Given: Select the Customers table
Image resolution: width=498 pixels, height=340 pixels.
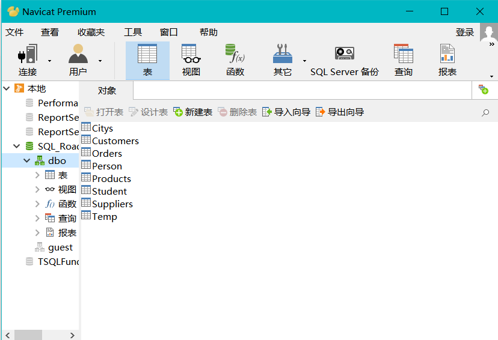Looking at the screenshot, I should 110,141.
